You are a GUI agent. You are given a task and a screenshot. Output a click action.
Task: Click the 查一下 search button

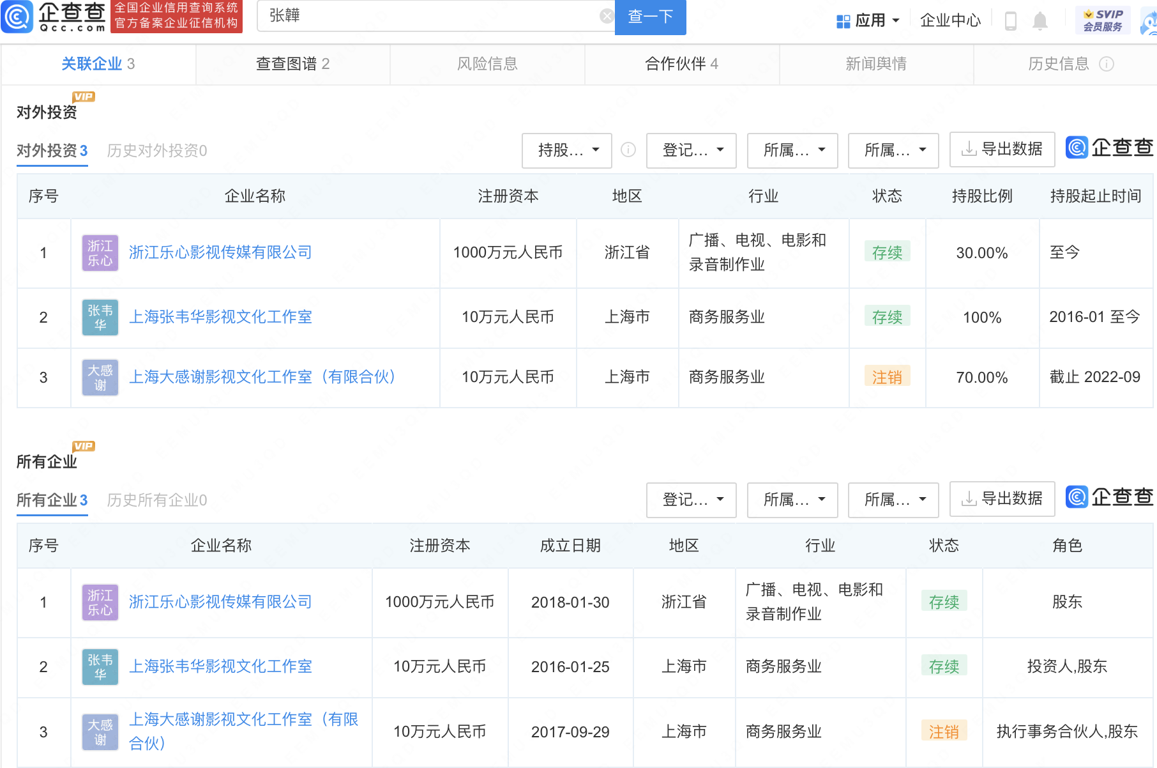pos(650,15)
